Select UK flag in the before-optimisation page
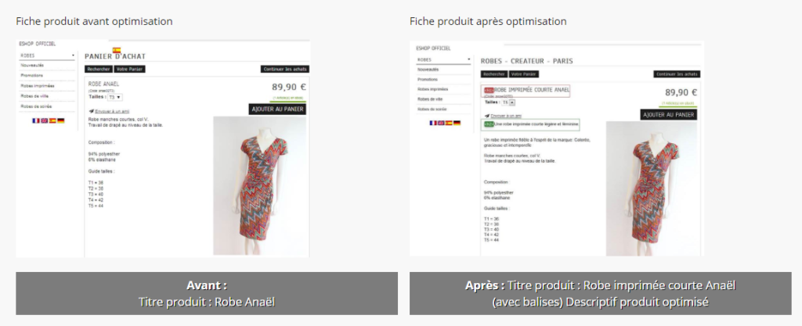802x326 pixels. click(44, 121)
